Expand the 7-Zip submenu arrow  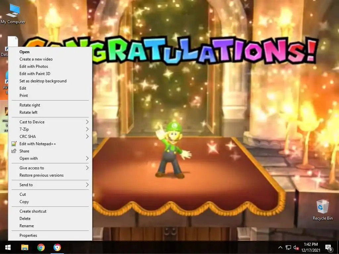coord(87,129)
